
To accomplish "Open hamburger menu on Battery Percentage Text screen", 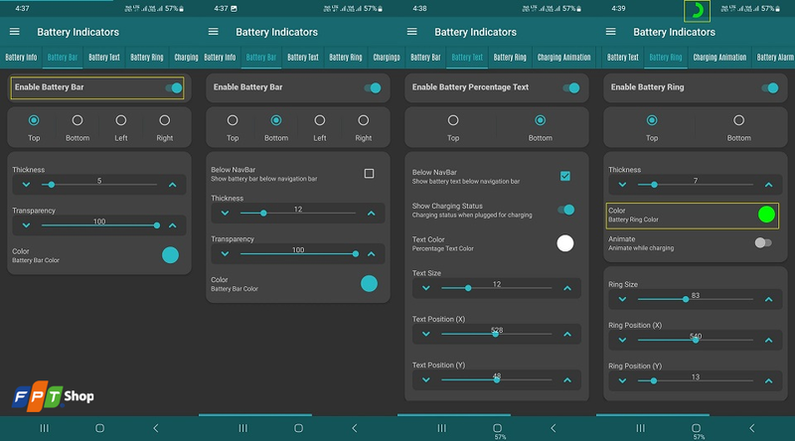I will click(411, 32).
